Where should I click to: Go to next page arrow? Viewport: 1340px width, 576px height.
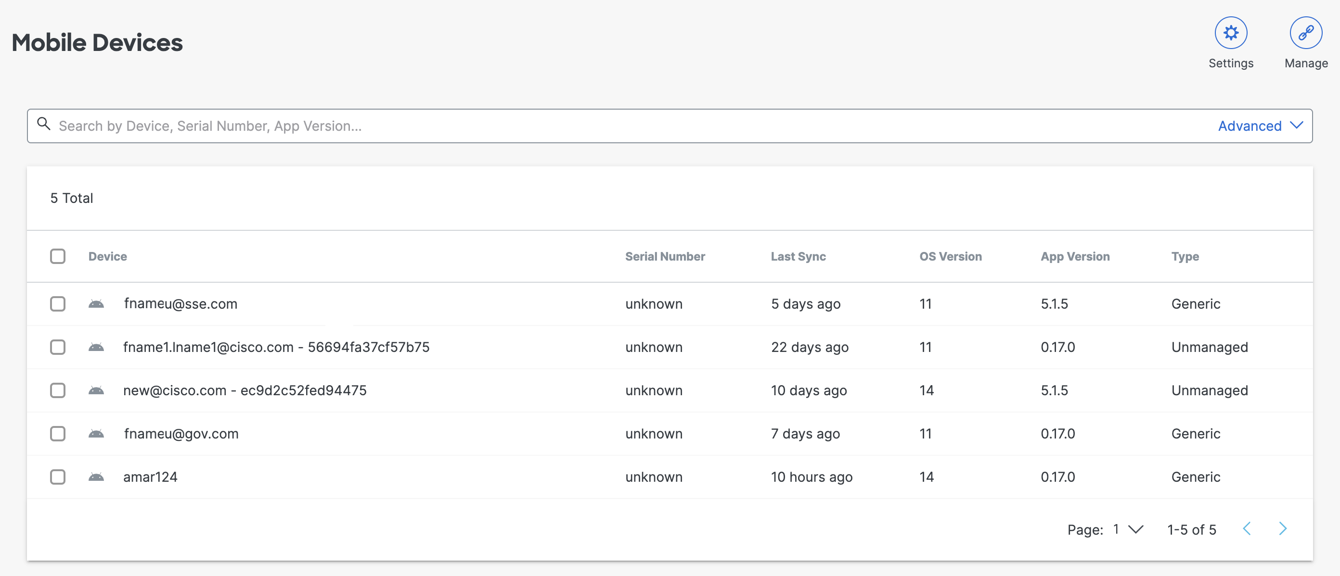click(x=1282, y=529)
